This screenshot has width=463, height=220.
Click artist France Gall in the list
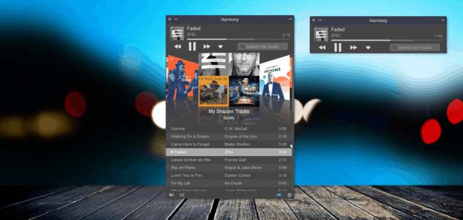[x=235, y=159]
